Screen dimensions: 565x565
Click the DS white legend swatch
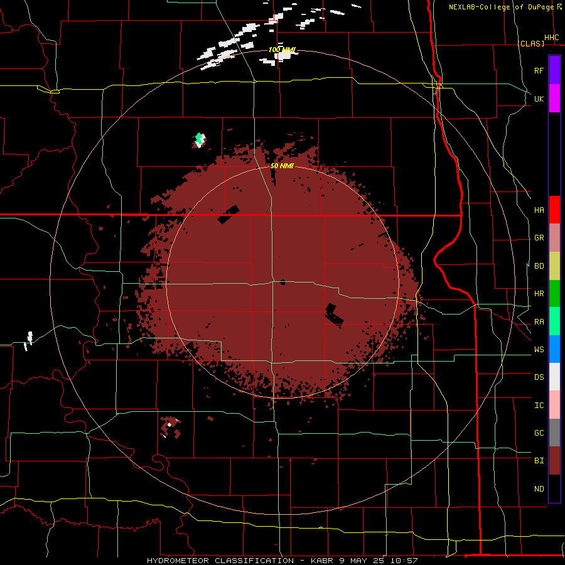pyautogui.click(x=554, y=377)
